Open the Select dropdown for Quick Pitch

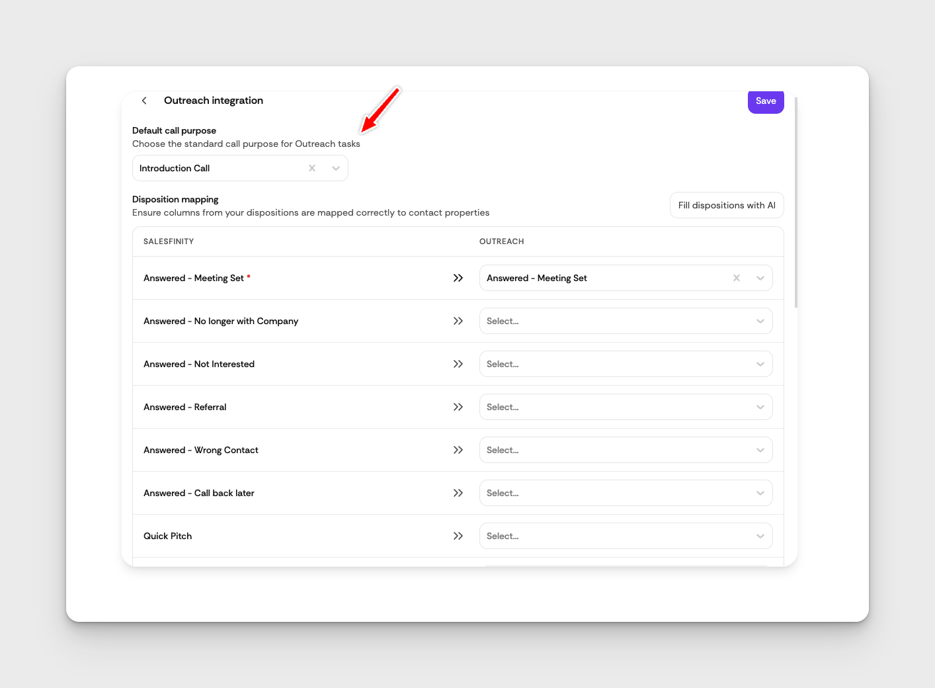(626, 536)
